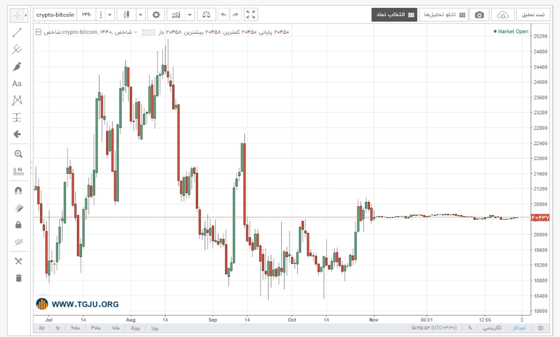This screenshot has height=337, width=560.
Task: Select the 1y time range
Action: pyautogui.click(x=58, y=328)
